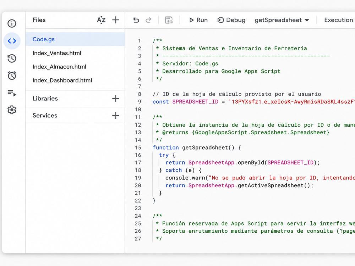Open project history icon in sidebar
The height and width of the screenshot is (266, 355).
coord(12,59)
